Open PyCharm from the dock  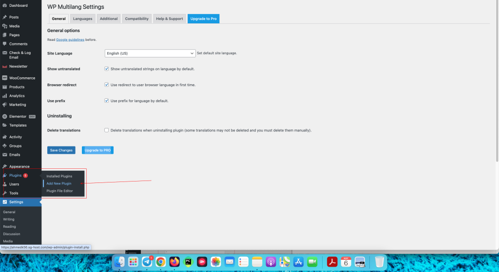coord(188,262)
